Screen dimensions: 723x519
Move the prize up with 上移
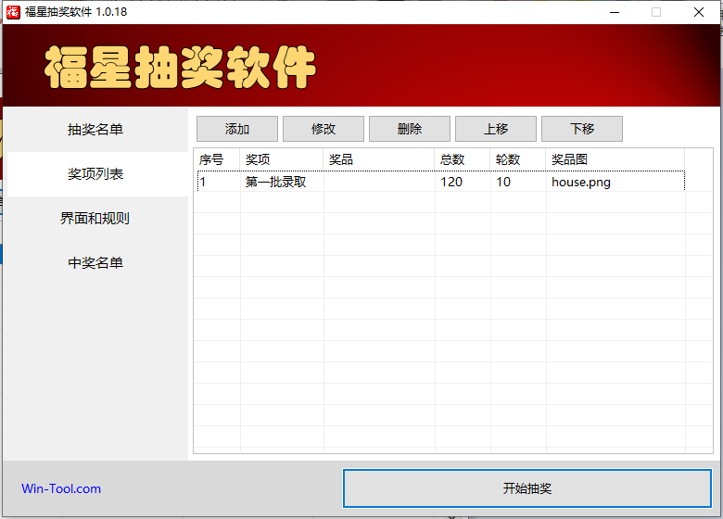pyautogui.click(x=496, y=129)
